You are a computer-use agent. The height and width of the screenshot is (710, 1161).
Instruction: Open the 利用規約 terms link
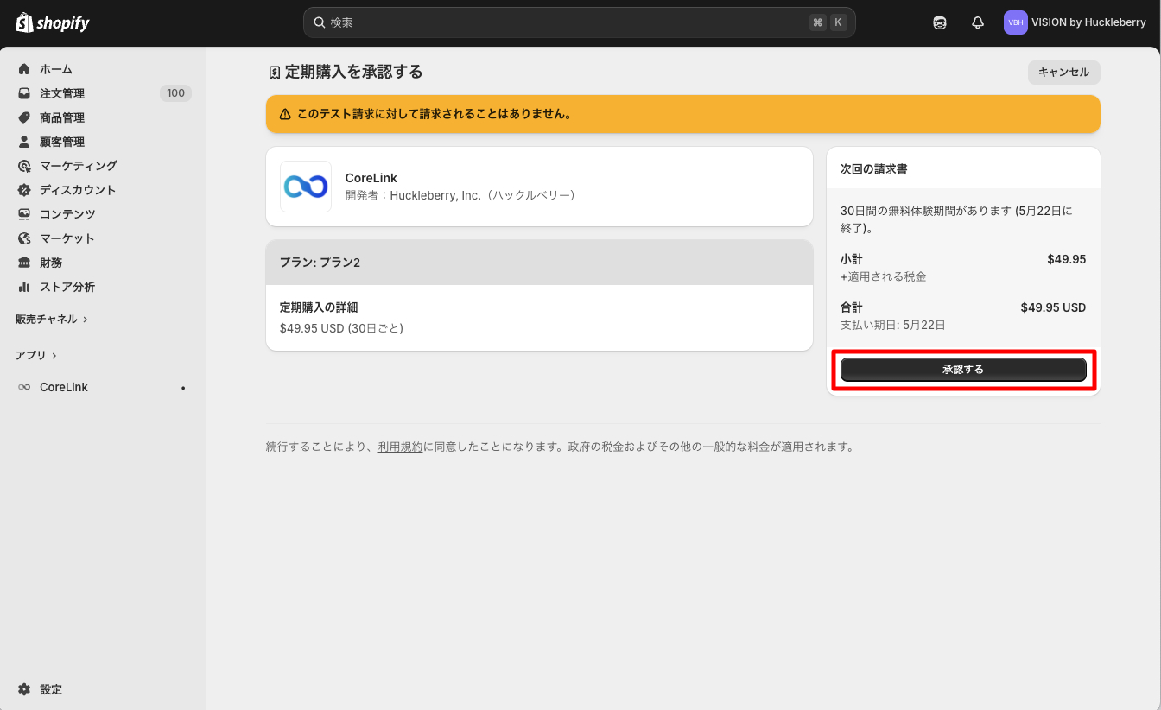(x=400, y=447)
